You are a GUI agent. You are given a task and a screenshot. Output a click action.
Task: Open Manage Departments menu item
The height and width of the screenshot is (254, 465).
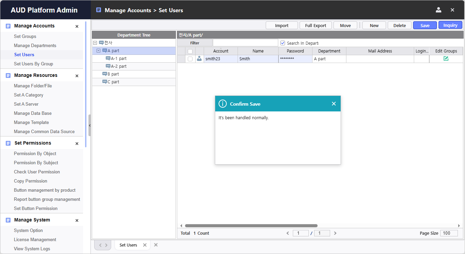point(35,45)
